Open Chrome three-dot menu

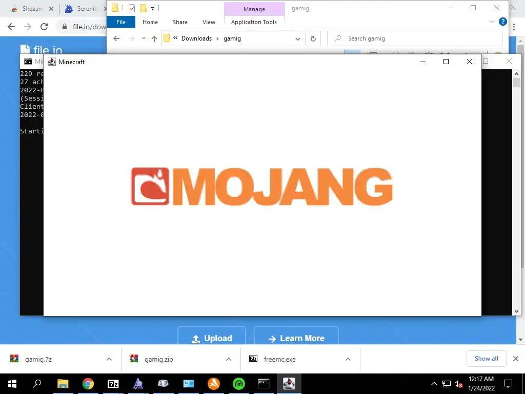tap(514, 27)
